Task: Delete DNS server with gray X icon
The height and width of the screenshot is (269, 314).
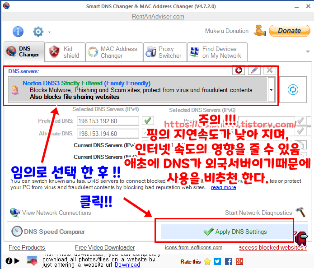Action: [270, 70]
